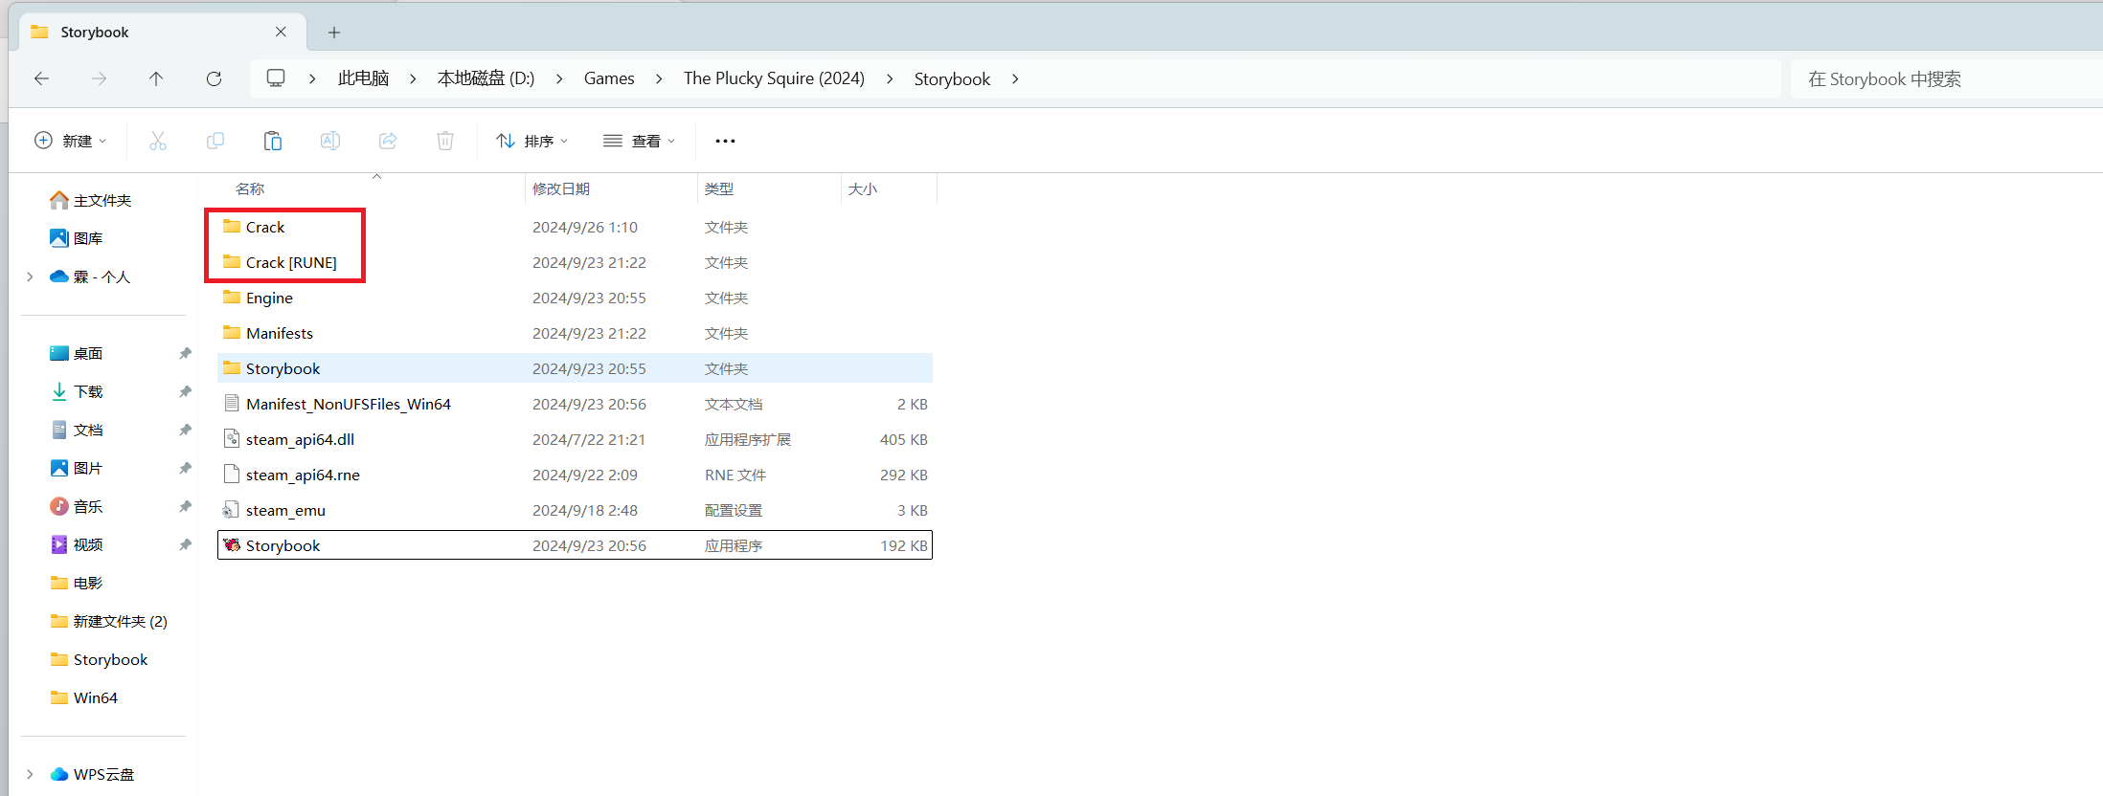Click the Cut scissors icon
Image resolution: width=2103 pixels, height=796 pixels.
[158, 141]
